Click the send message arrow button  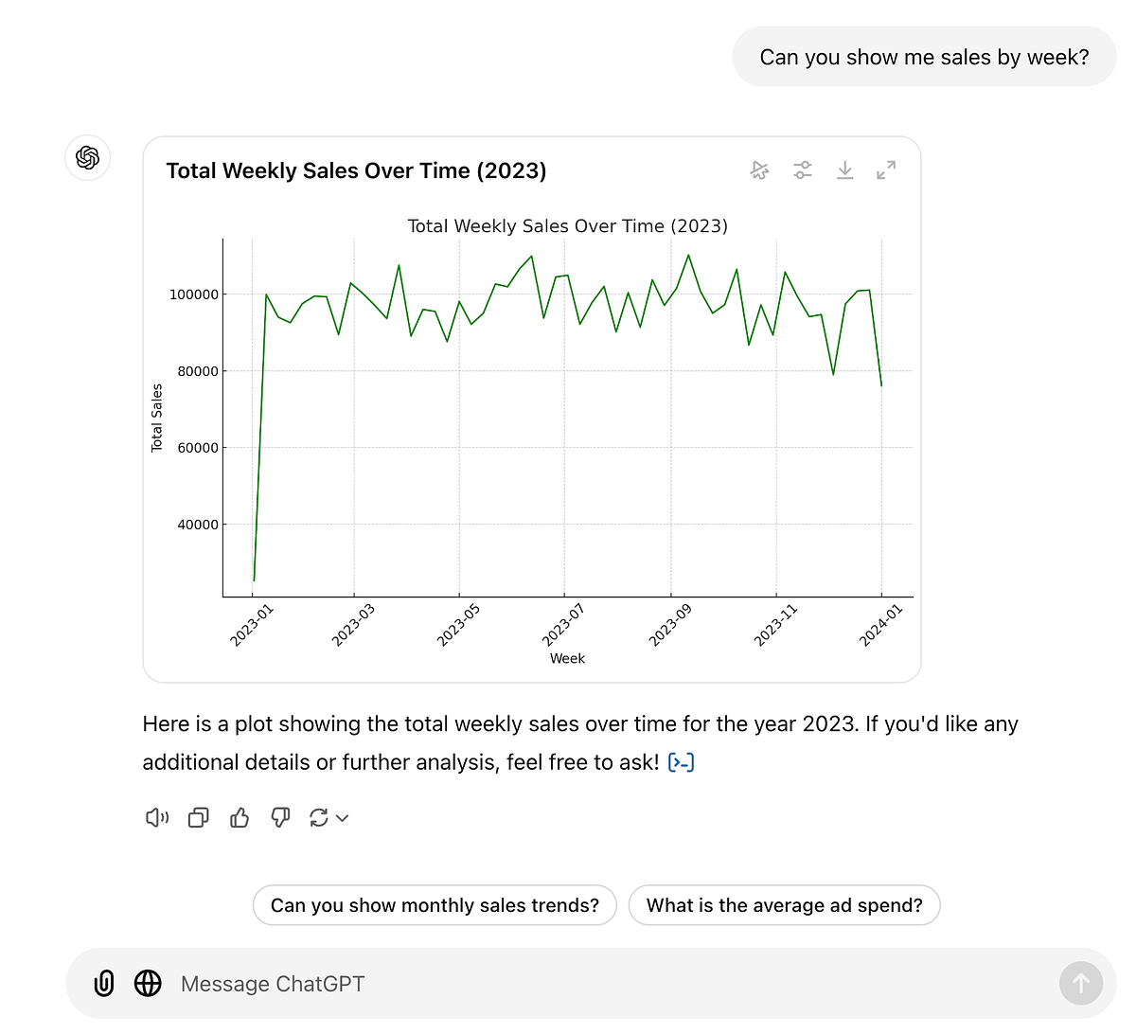[x=1081, y=984]
